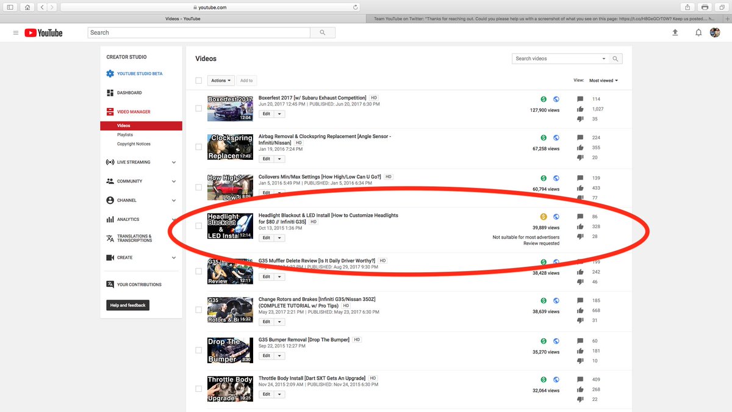Click the public globe icon for Boxerfest 2017
732x412 pixels.
point(556,99)
